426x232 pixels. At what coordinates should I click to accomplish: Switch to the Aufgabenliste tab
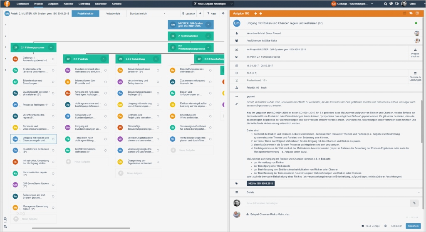[x=113, y=13]
